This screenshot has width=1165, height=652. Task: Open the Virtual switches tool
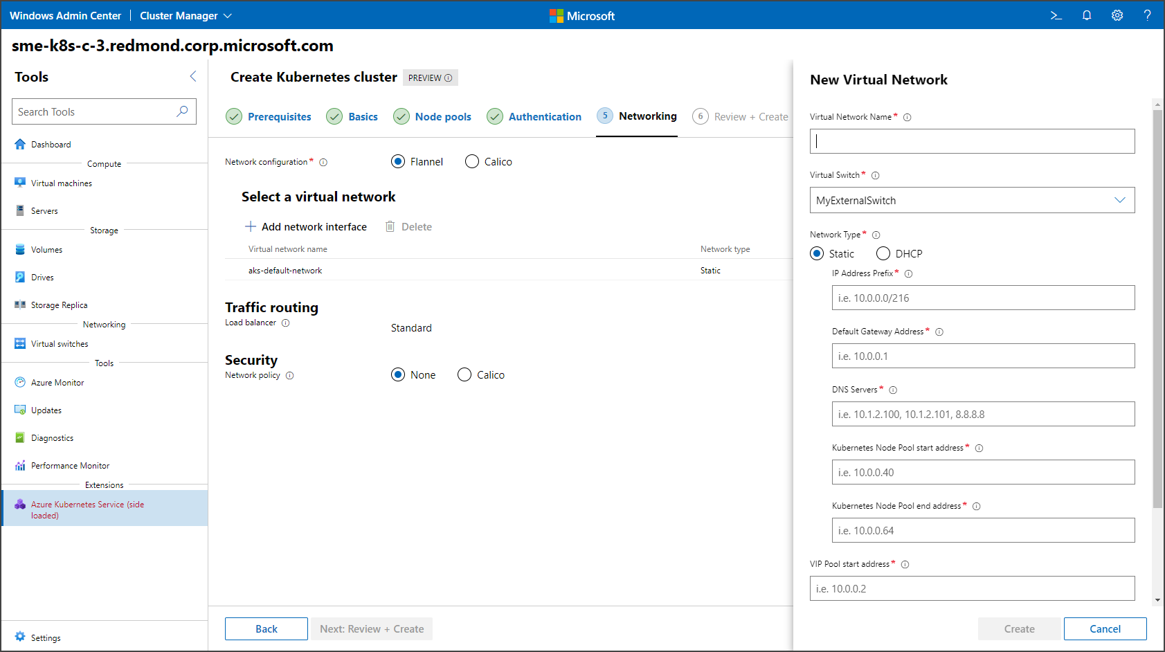(x=59, y=343)
